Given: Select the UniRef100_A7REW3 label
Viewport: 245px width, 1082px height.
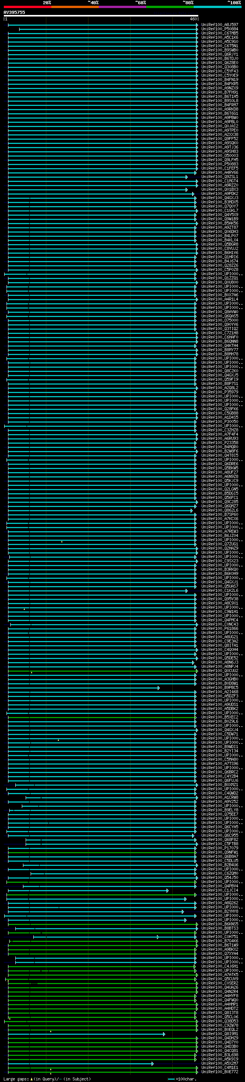Looking at the screenshot, I should (x=220, y=531).
